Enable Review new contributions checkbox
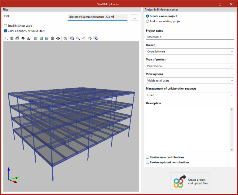 point(148,157)
